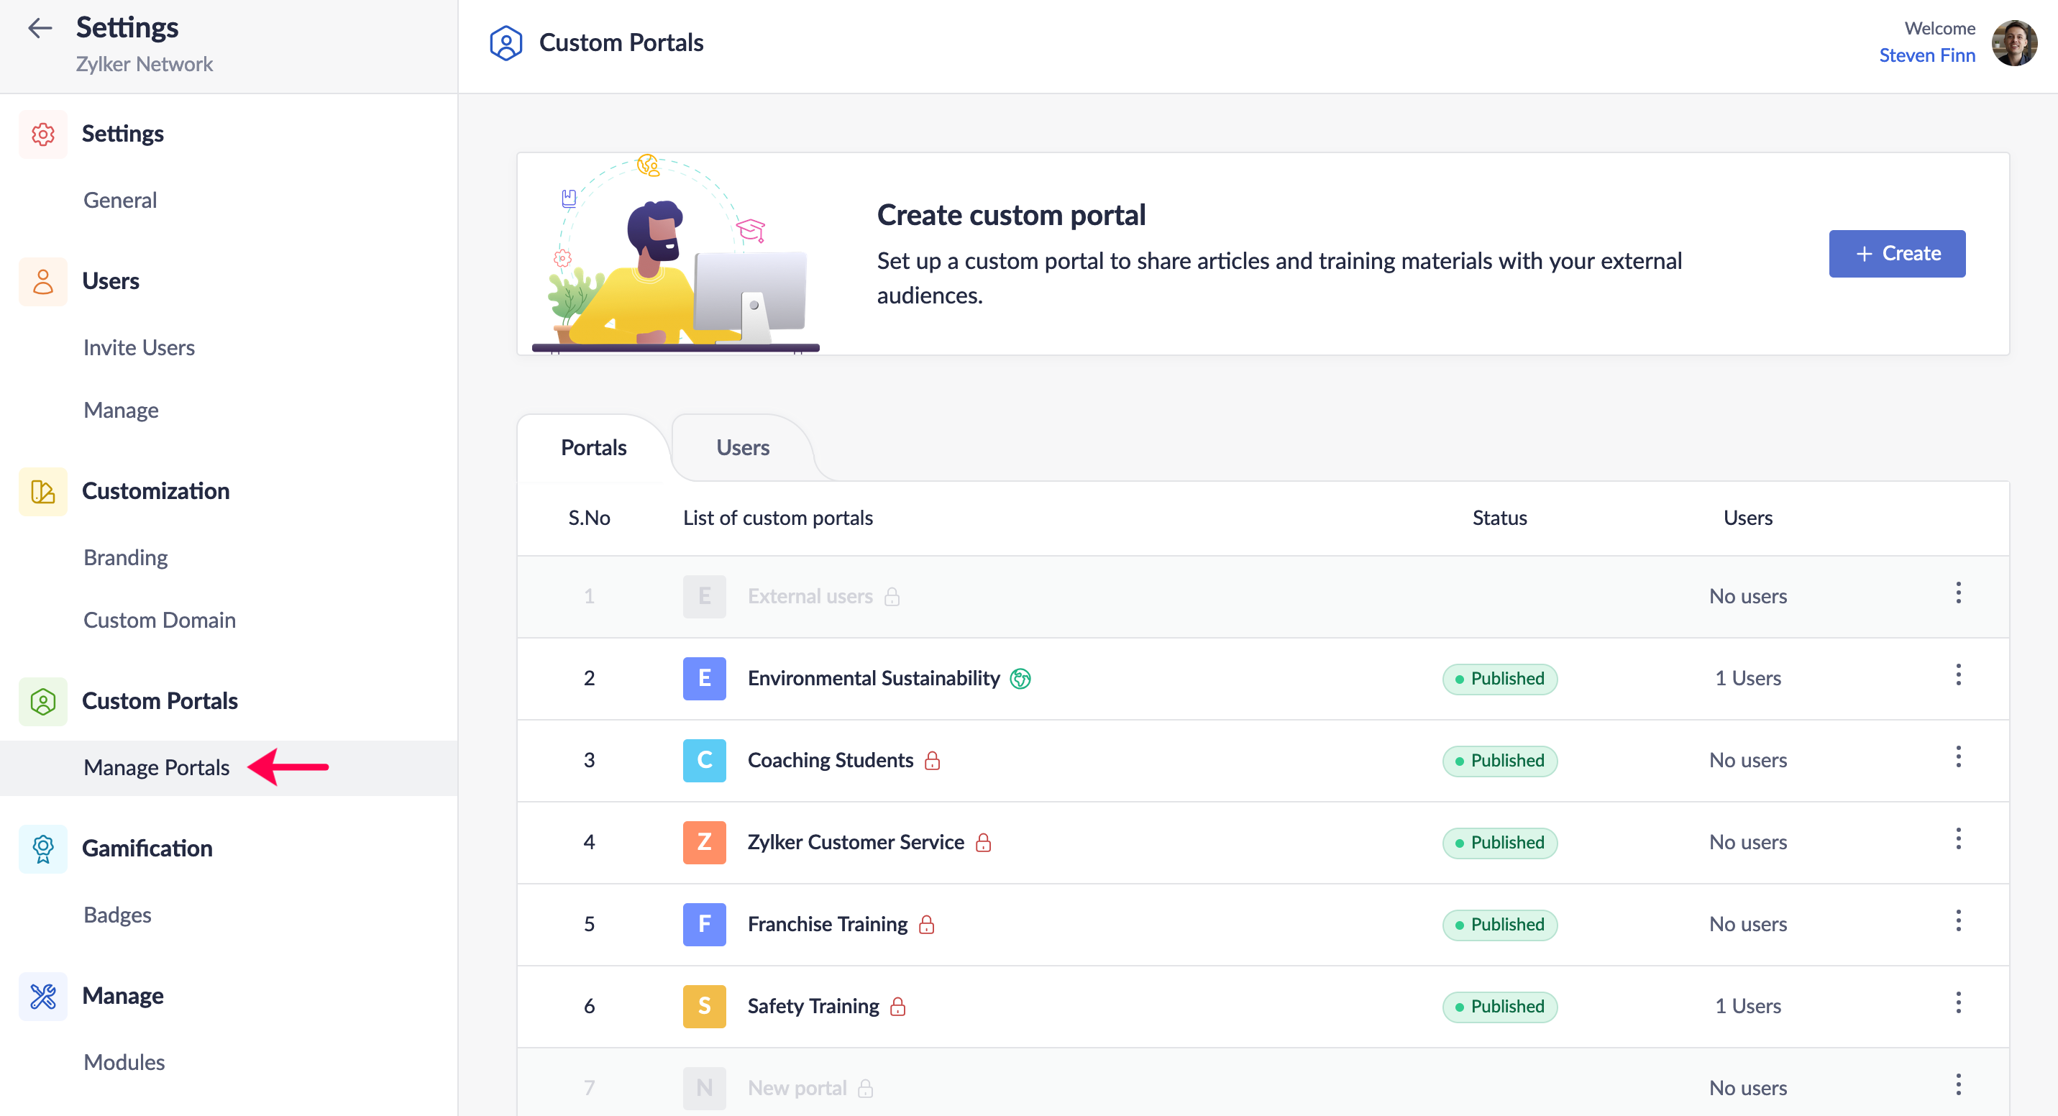This screenshot has height=1116, width=2058.
Task: Select the Portals tab
Action: point(593,447)
